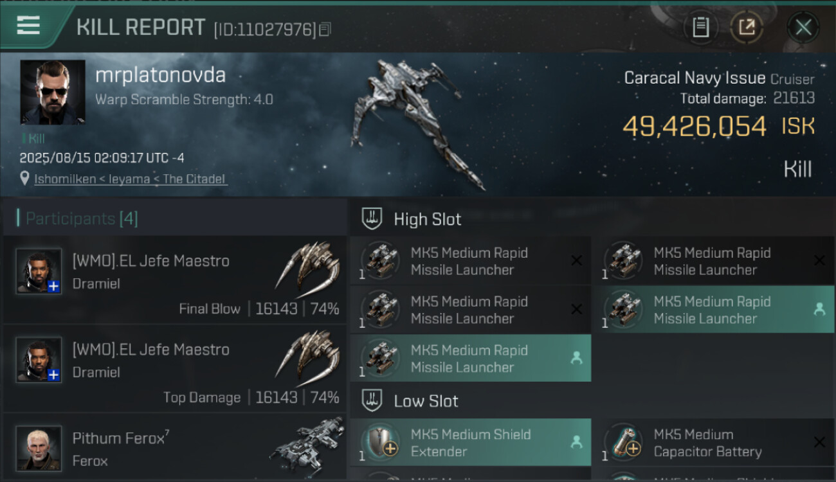Click the destroyed X on Capacitor Battery
Screen dimensions: 836x482
[x=819, y=442]
